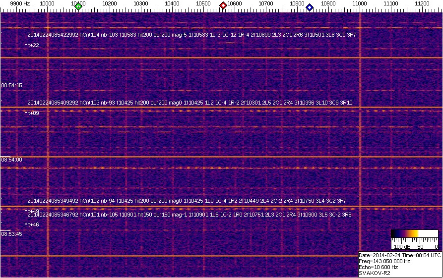
Task: Click the SVAKOV-R2 station label
Action: (375, 273)
